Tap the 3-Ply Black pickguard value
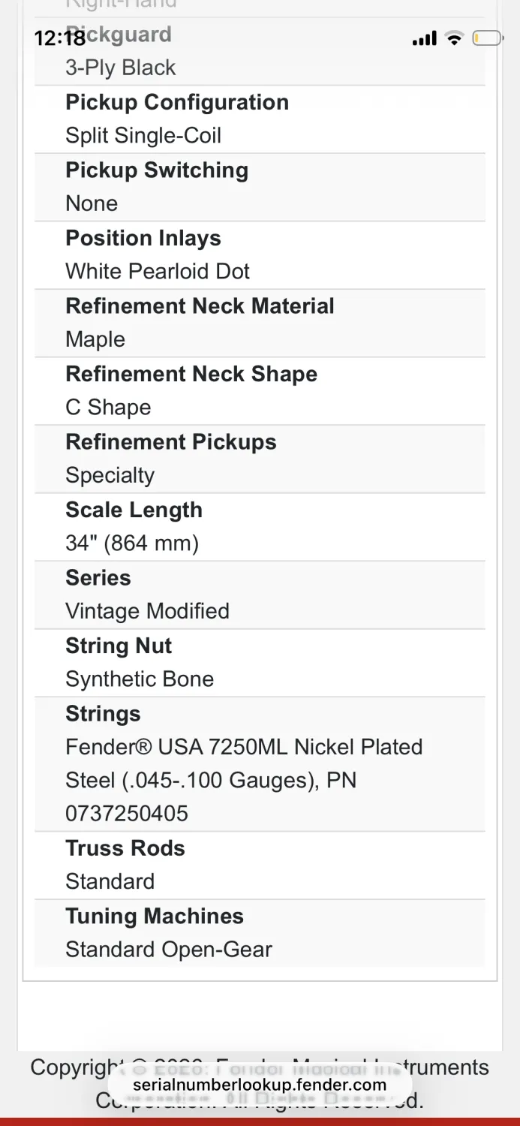520x1126 pixels. (x=120, y=68)
